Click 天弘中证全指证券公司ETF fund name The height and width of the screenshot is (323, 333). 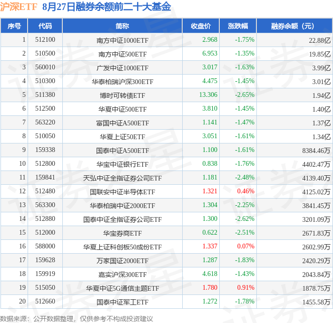(122, 178)
